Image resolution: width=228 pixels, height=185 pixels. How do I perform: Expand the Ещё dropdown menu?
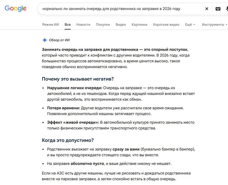click(190, 24)
